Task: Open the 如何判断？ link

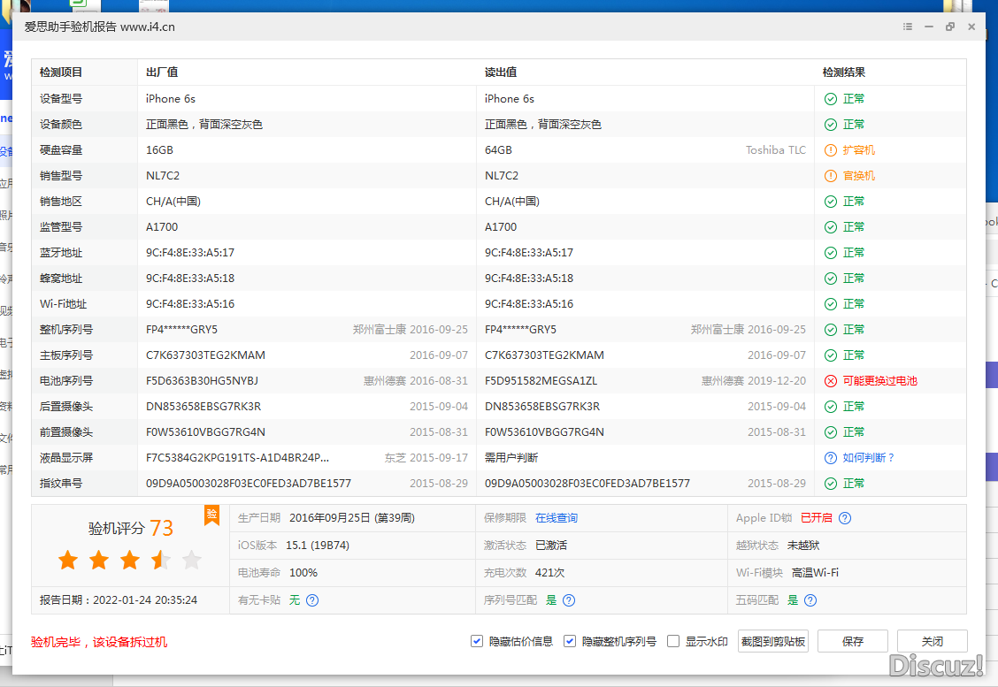Action: [869, 458]
